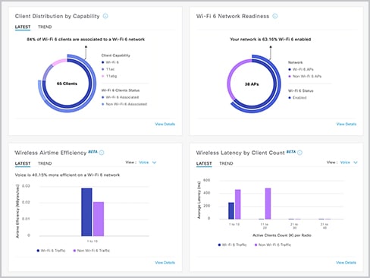The image size is (370, 278).
Task: Open info icon beside Wireless Airtime Efficiency
Action: point(102,153)
